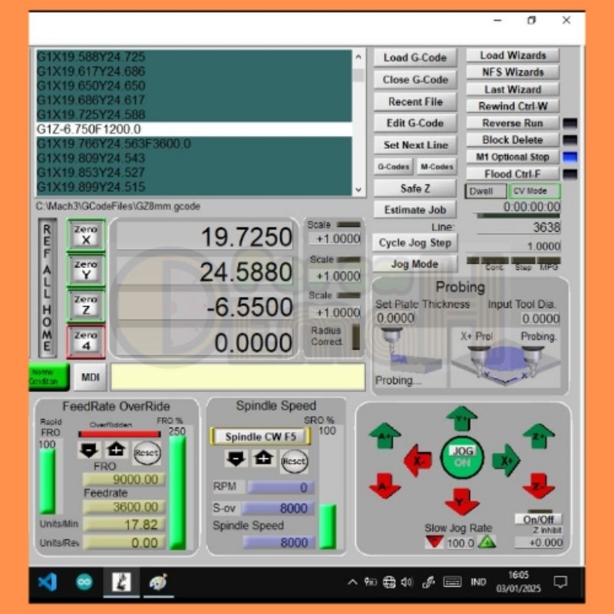Viewport: 614px width, 614px height.
Task: Toggle M1 Optional Stop
Action: click(513, 157)
